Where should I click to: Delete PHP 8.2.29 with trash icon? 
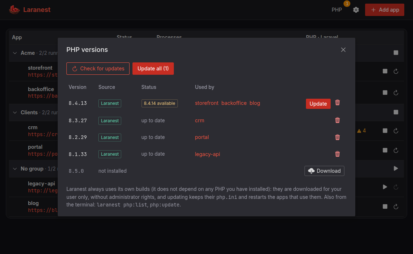(x=338, y=137)
